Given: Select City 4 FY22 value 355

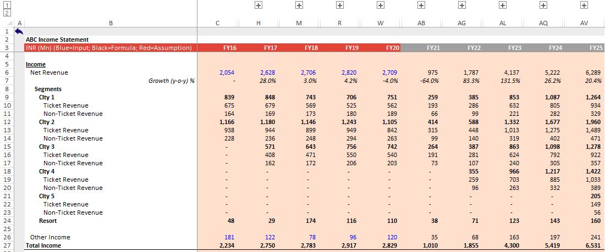Looking at the screenshot, I should click(x=475, y=171).
